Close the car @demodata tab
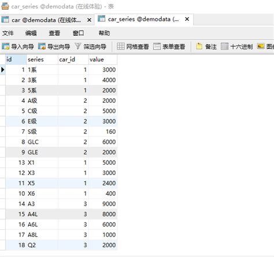Viewport: 274px width, 257px height. (x=89, y=20)
